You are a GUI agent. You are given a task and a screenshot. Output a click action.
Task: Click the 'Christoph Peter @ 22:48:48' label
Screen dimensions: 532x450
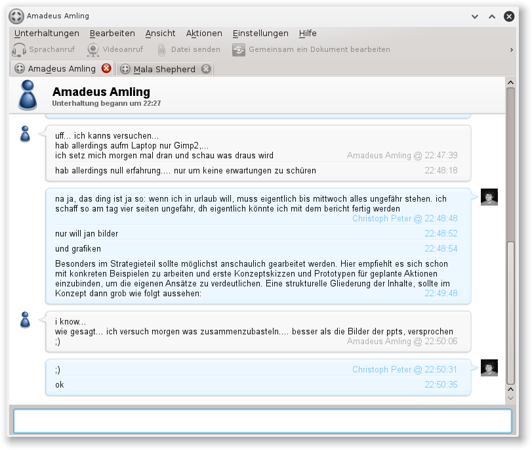(x=405, y=218)
